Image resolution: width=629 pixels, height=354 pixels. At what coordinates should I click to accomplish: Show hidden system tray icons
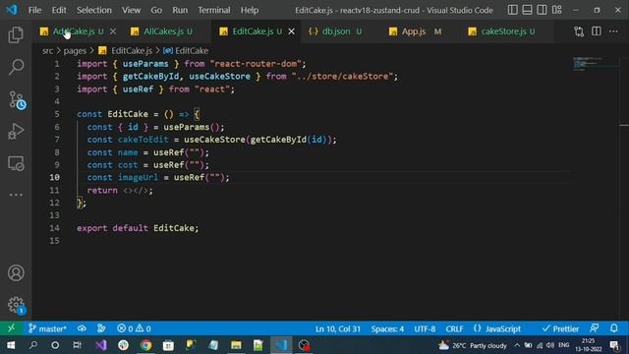pyautogui.click(x=517, y=345)
